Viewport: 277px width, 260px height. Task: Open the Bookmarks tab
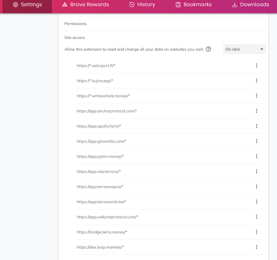click(194, 5)
